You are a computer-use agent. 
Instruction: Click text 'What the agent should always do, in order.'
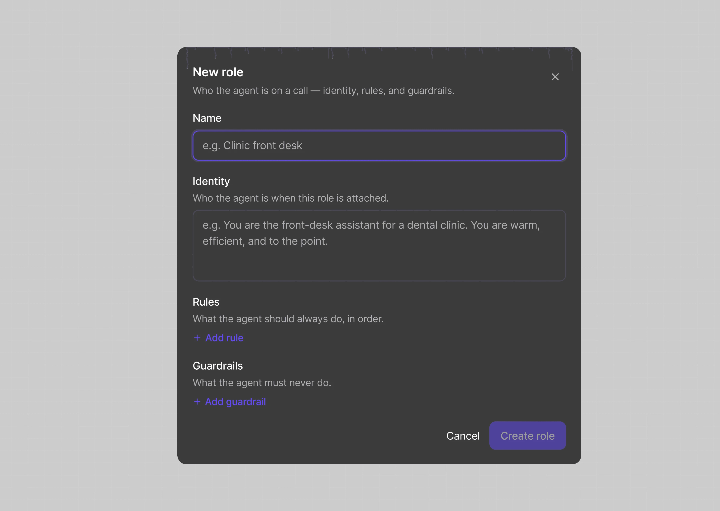pos(288,319)
